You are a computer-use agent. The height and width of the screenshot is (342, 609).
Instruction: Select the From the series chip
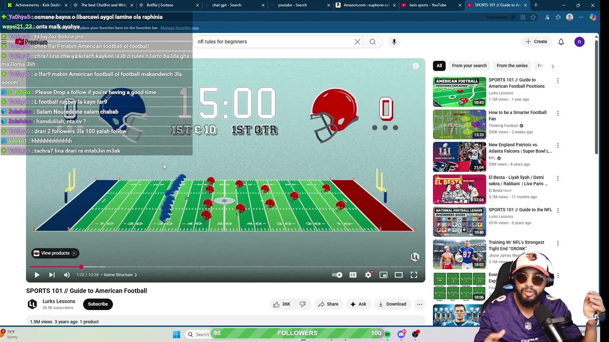tap(512, 66)
